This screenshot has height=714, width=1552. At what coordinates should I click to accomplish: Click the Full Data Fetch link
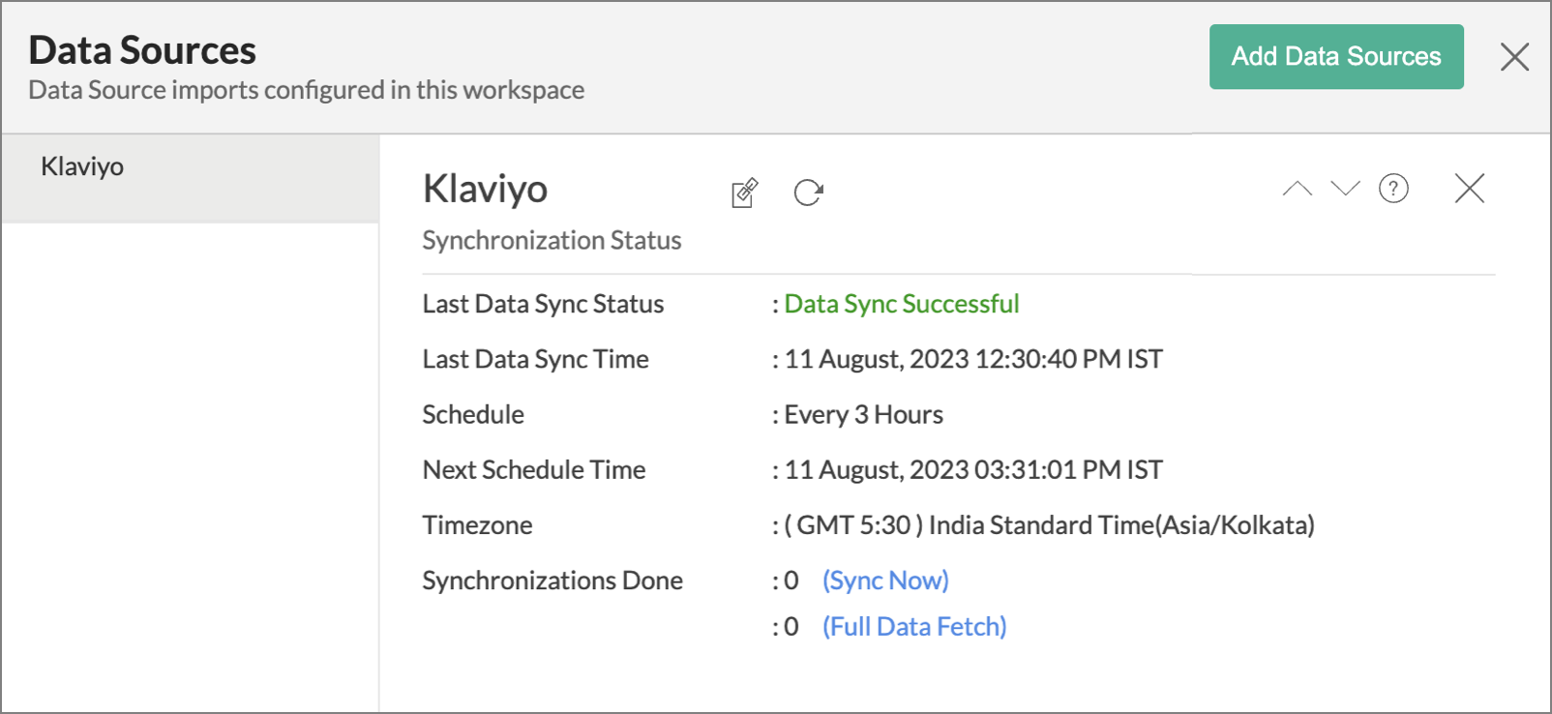(914, 627)
